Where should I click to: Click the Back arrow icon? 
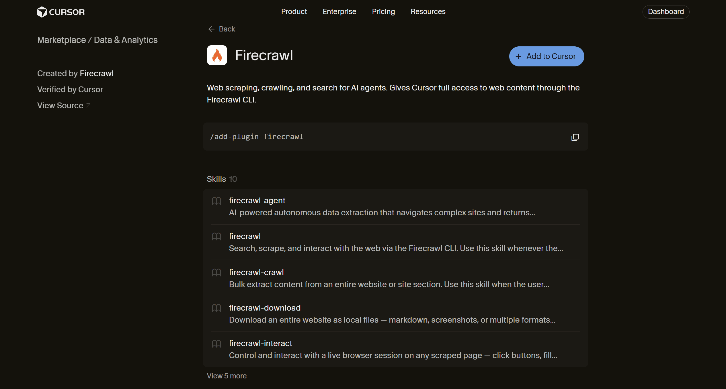click(211, 29)
